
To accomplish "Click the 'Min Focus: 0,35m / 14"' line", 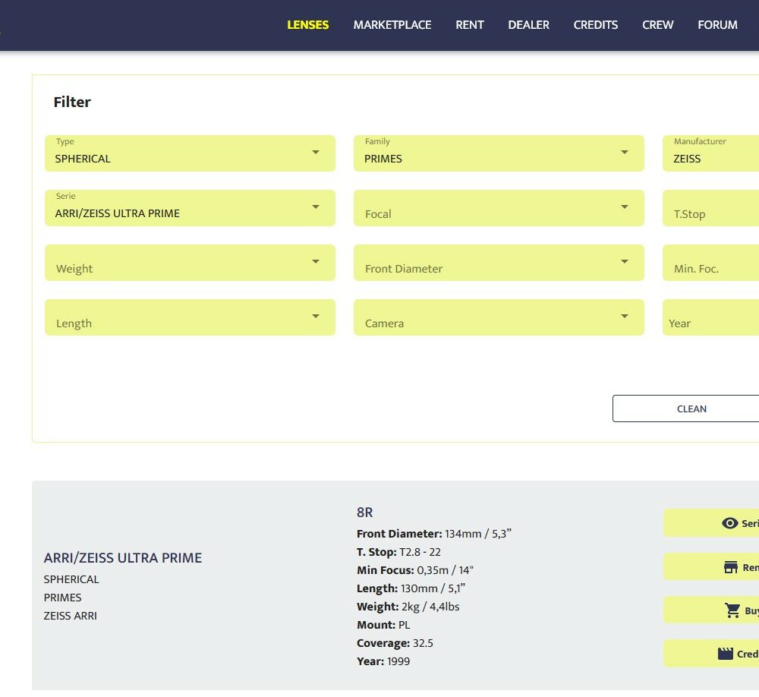I will point(415,570).
